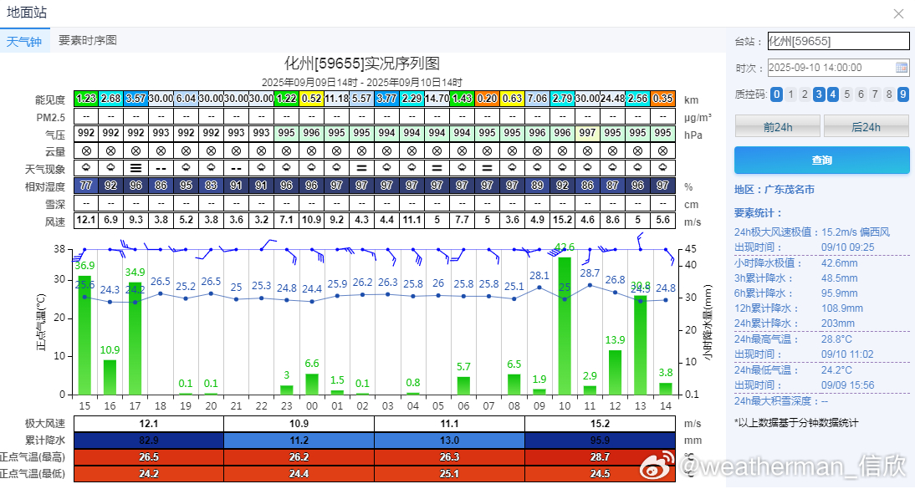Click the 7.7 wind speed cell
915x489 pixels.
[x=463, y=220]
